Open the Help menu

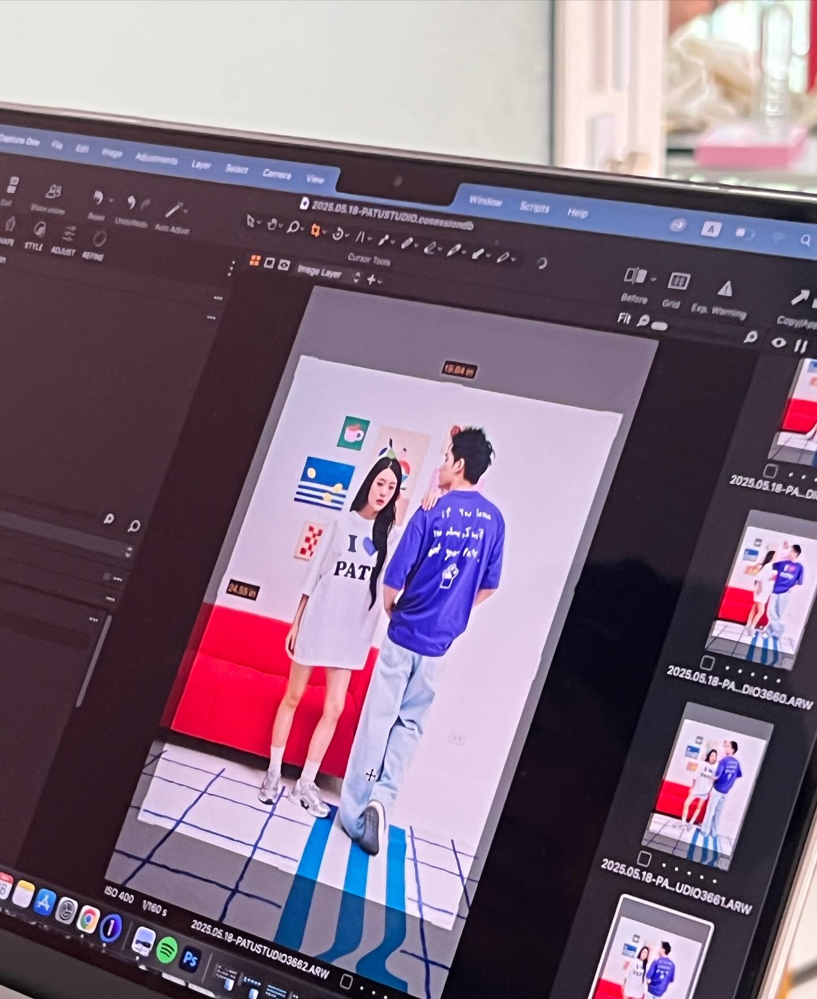578,213
